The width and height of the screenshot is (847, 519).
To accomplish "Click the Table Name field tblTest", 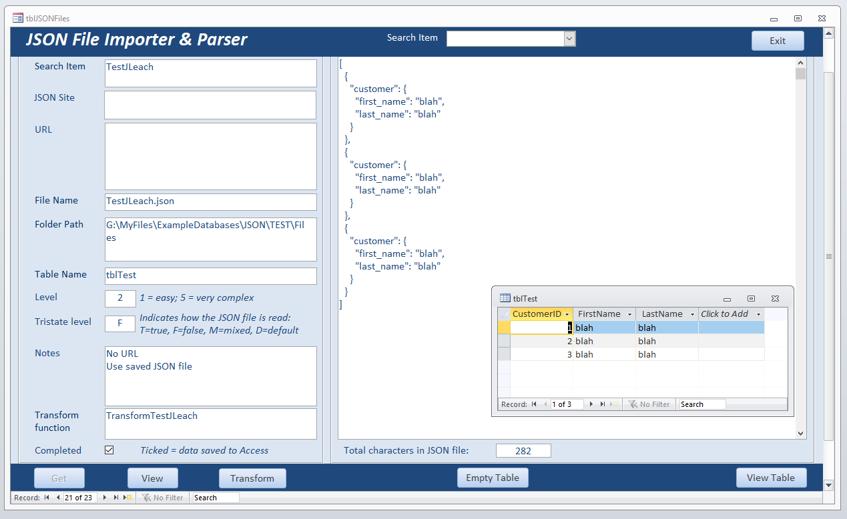I will [x=211, y=276].
